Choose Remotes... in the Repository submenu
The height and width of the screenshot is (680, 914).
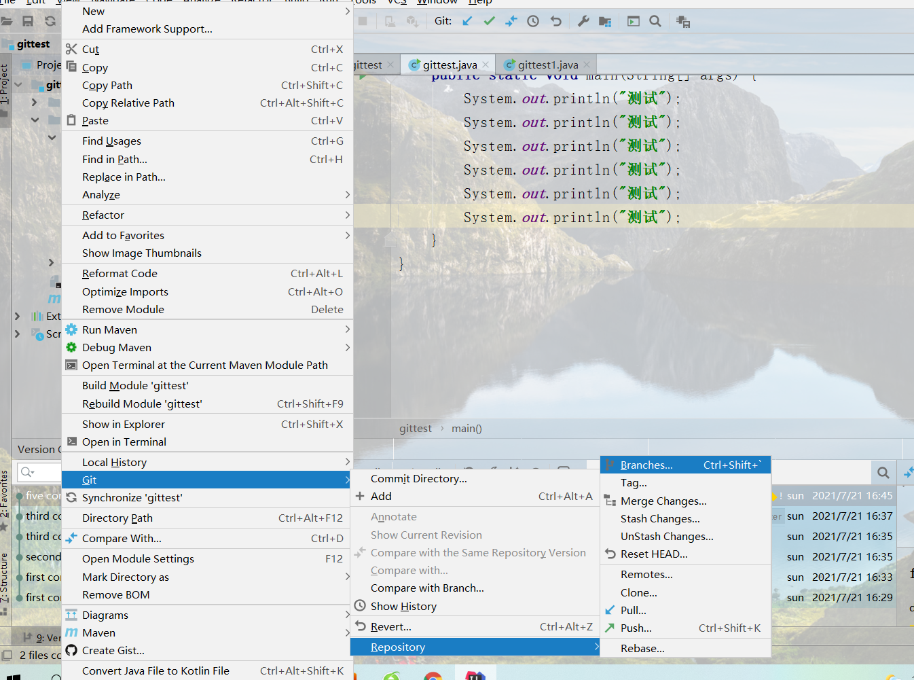pos(686,574)
